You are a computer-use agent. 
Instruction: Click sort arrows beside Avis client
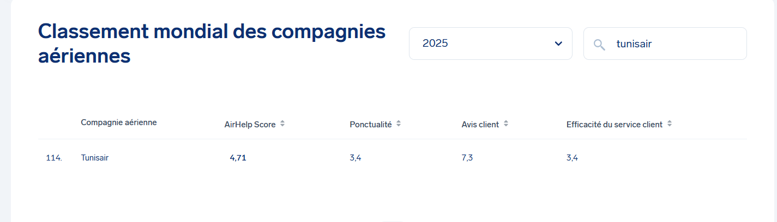(506, 124)
